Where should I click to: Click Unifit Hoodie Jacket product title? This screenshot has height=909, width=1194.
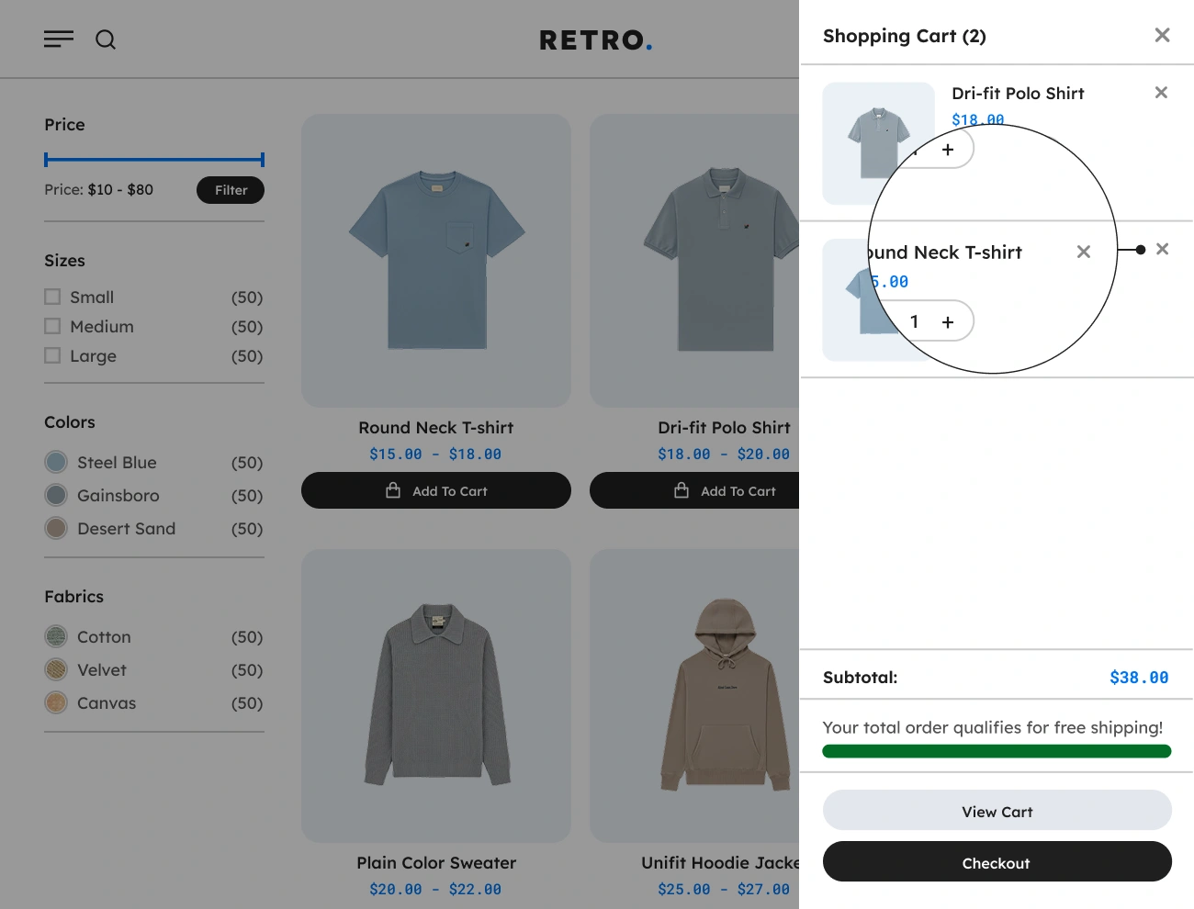click(x=720, y=863)
